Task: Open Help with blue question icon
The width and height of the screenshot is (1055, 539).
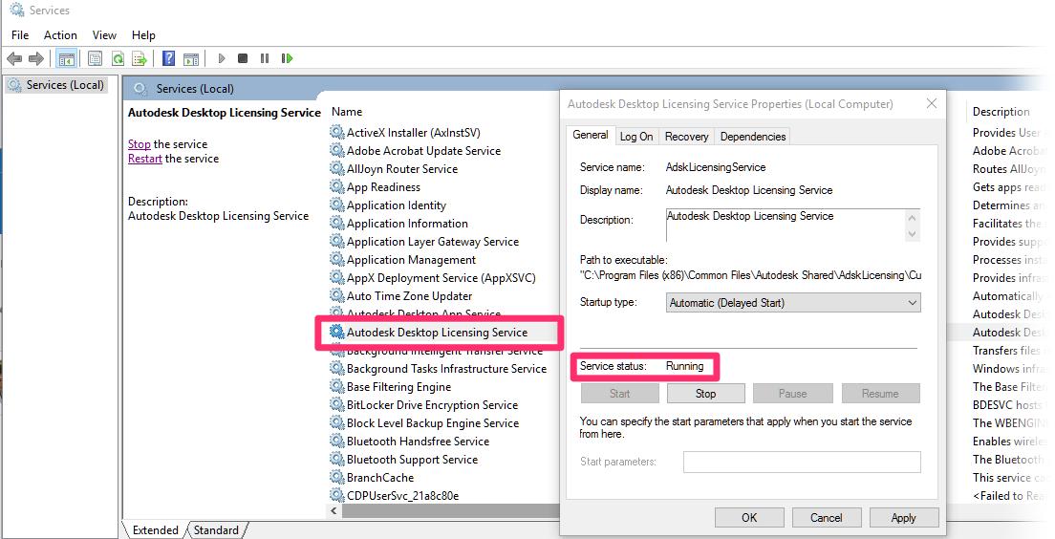Action: [169, 58]
